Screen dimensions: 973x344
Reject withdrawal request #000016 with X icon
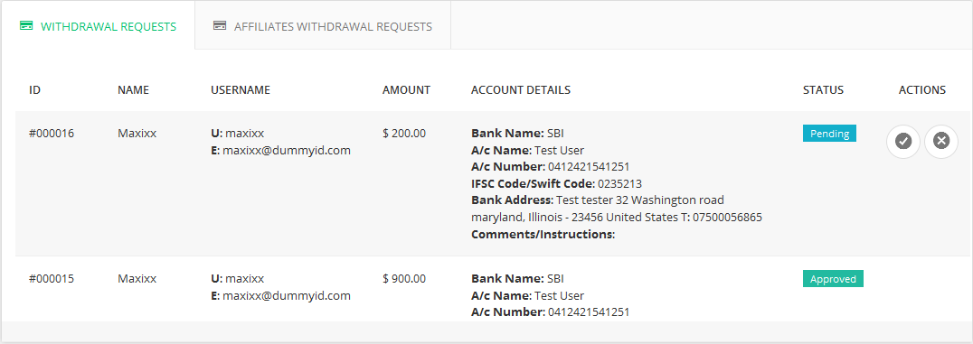pyautogui.click(x=941, y=142)
